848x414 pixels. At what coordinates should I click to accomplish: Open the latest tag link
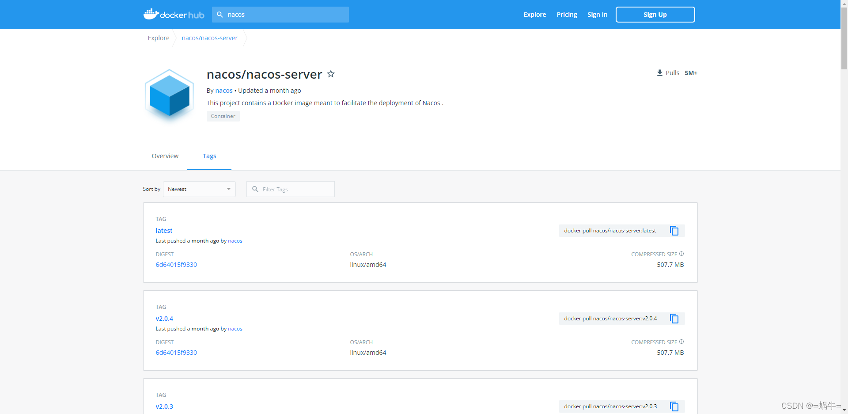164,231
